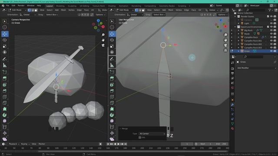This screenshot has height=156, width=278.
Task: Select Shrink/Fatten tool in right viewport
Action: pyautogui.click(x=112, y=133)
